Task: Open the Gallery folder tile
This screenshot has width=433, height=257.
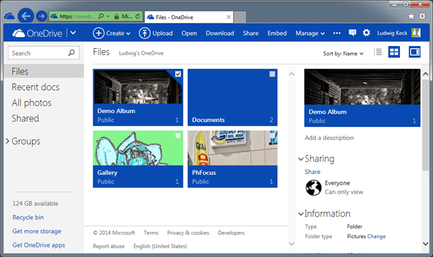Action: [138, 159]
